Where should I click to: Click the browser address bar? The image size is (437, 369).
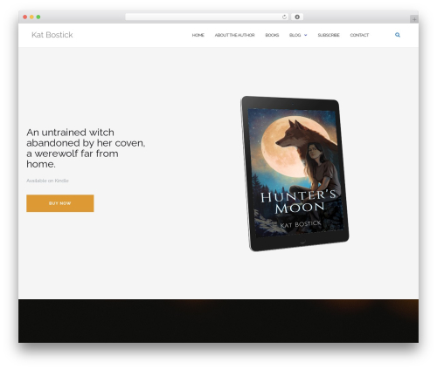click(204, 17)
